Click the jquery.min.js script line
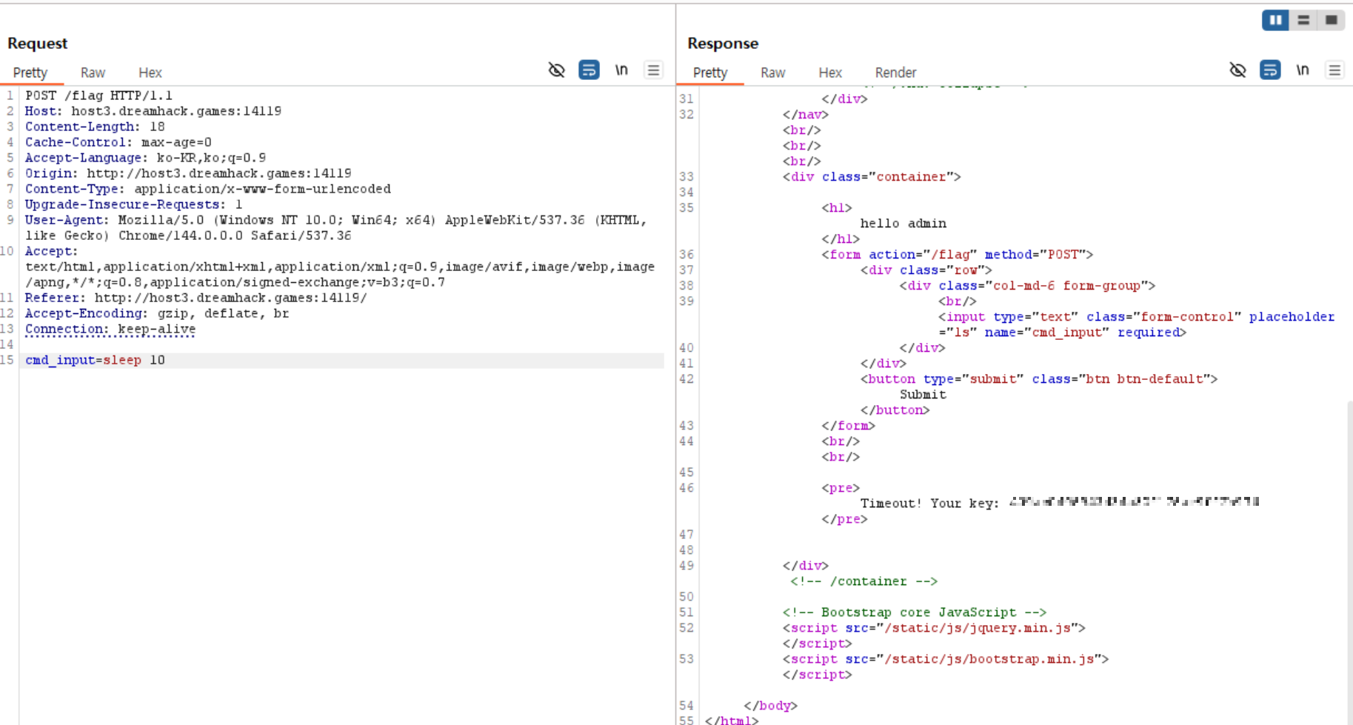Screen dimensions: 1353x725 point(934,628)
